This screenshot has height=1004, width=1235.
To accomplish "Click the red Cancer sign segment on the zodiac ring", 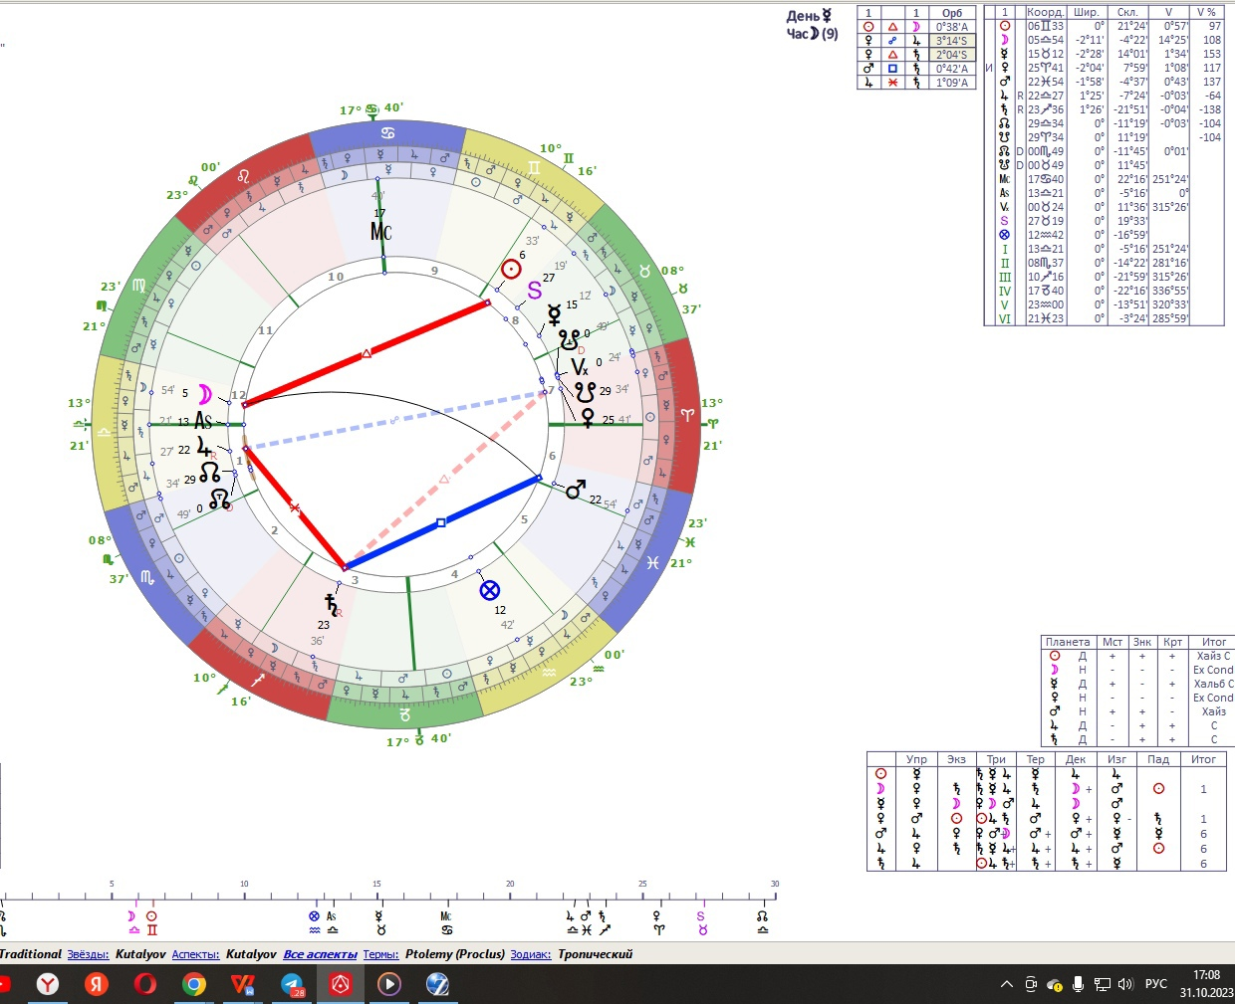I will (x=387, y=133).
